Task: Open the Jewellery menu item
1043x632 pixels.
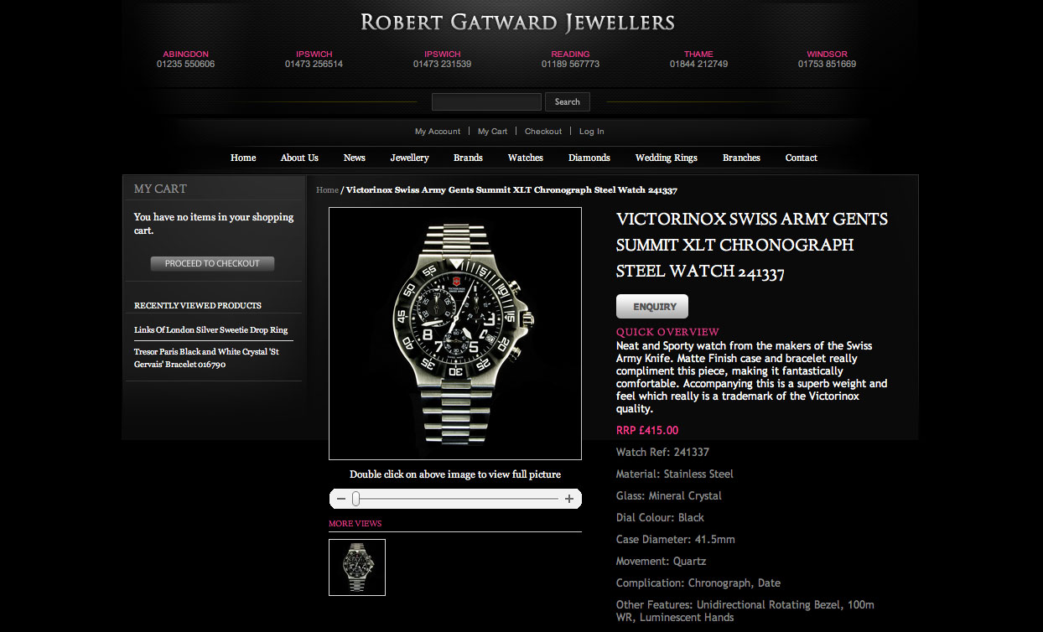Action: tap(409, 158)
